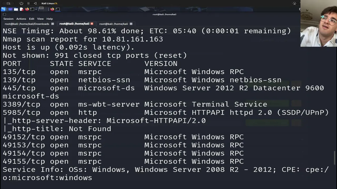Open the file manager icon in the panel
Image resolution: width=337 pixels, height=189 pixels.
16,9
